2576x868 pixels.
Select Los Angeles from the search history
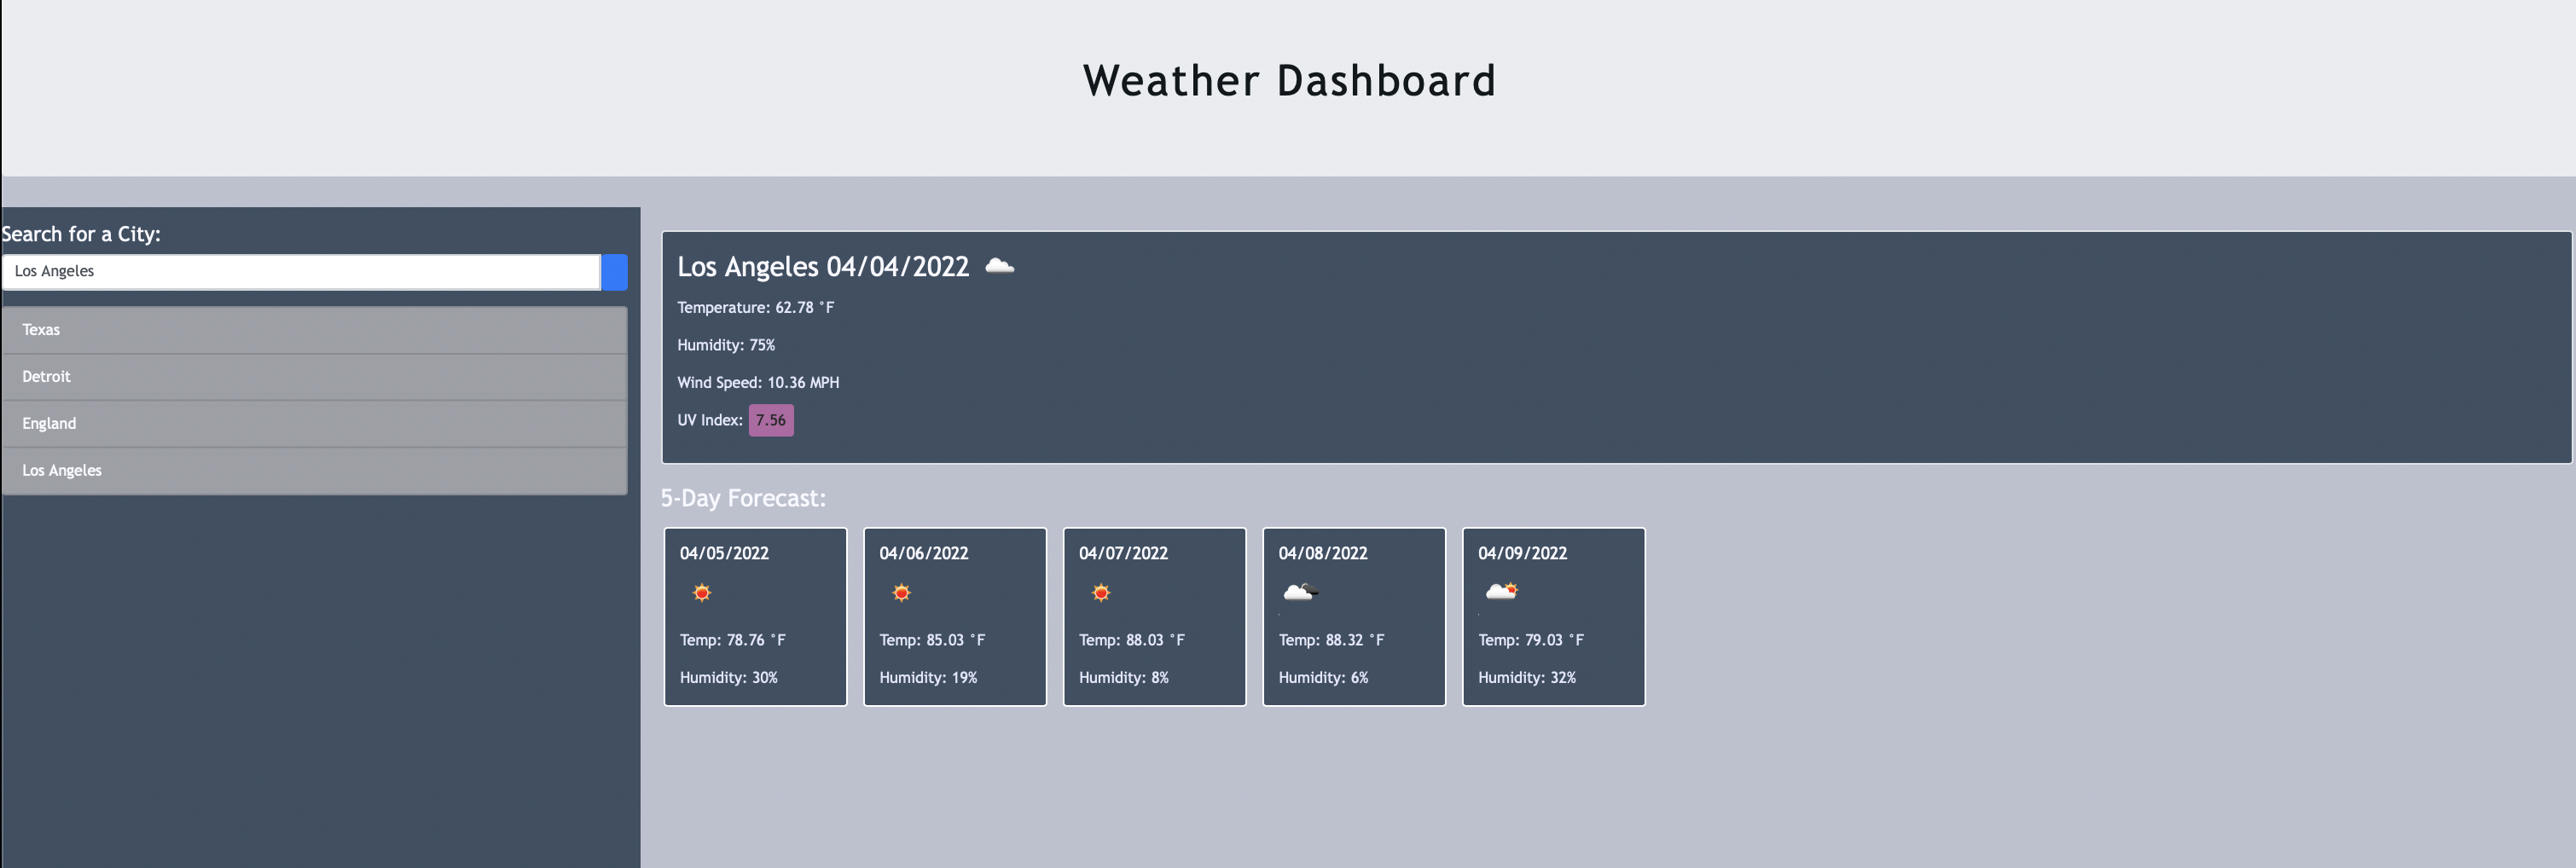coord(315,470)
